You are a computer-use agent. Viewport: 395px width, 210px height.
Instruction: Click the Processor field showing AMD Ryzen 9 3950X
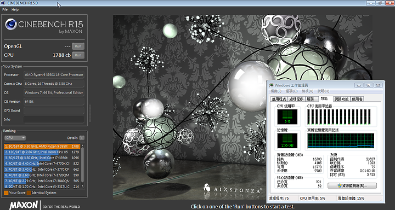pos(54,74)
